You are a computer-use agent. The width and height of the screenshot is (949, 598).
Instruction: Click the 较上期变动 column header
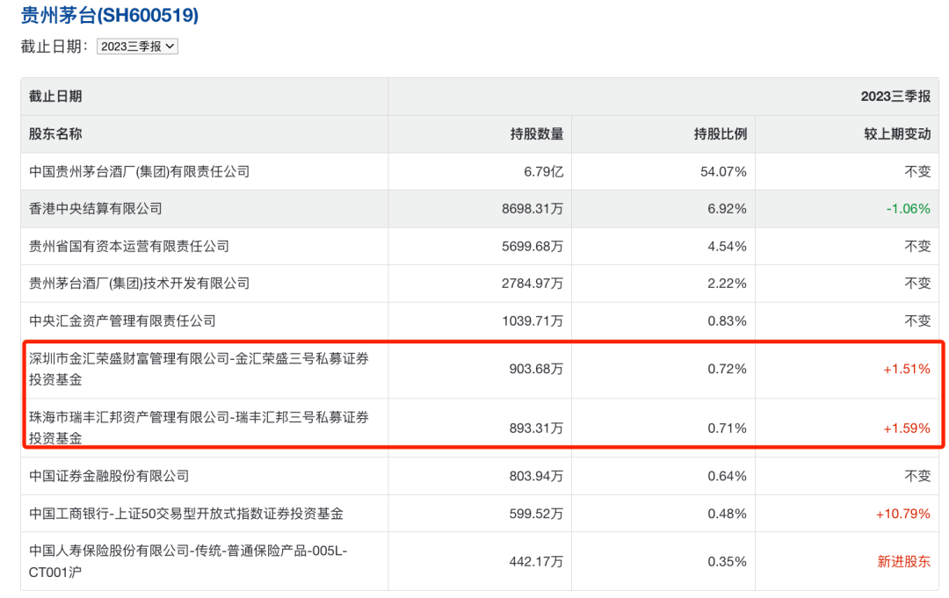pos(897,133)
